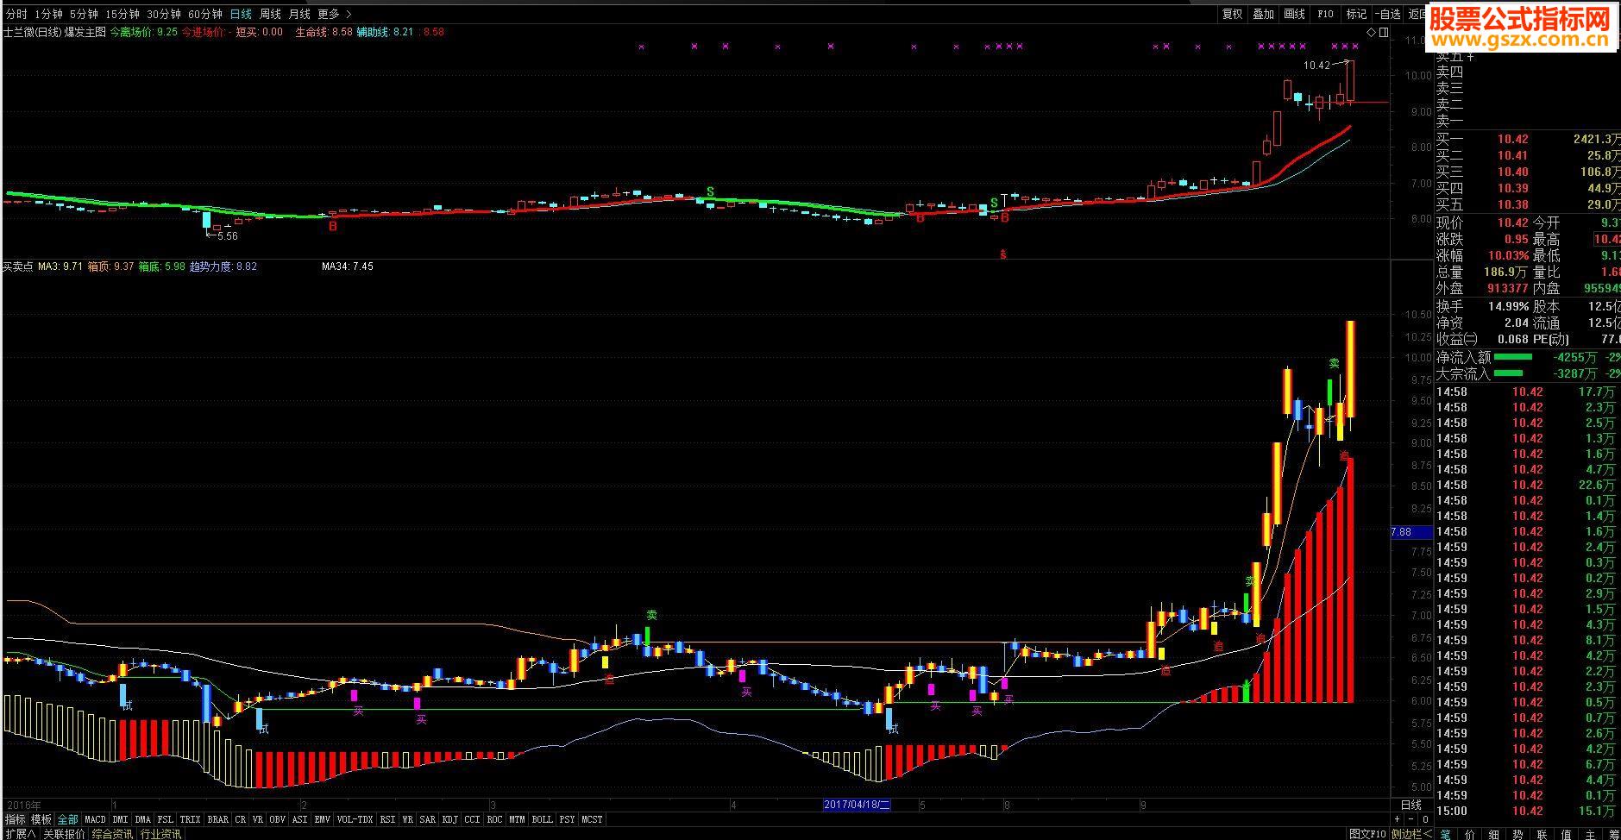Viewport: 1621px width, 840px height.
Task: Reset chart zoom with 0 button
Action: pos(1425,819)
